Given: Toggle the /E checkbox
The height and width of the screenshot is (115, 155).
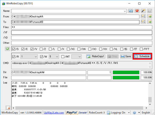Looking at the screenshot, I should coord(23,49).
